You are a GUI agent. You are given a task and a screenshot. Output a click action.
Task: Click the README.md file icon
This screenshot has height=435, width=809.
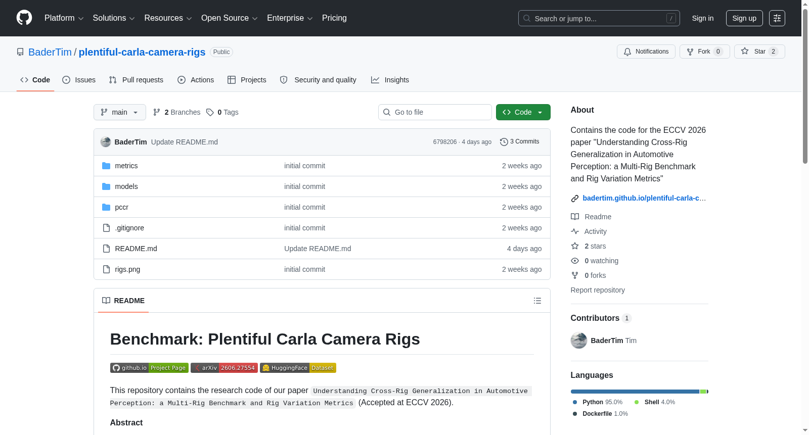[x=106, y=249]
